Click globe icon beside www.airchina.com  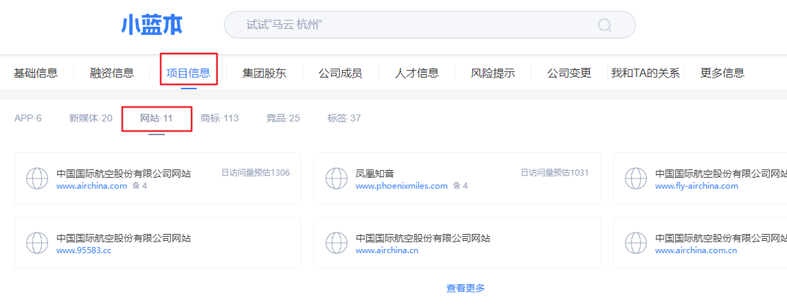[37, 178]
